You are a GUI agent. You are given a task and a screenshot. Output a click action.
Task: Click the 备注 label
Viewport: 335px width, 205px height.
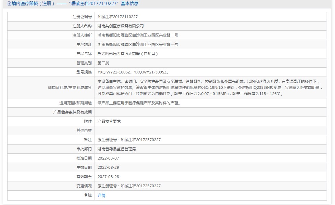[88, 140]
